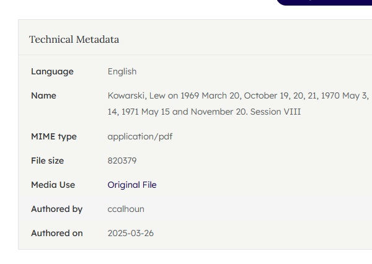Image resolution: width=372 pixels, height=264 pixels.
Task: Select the 820379 file size value
Action: pos(122,161)
